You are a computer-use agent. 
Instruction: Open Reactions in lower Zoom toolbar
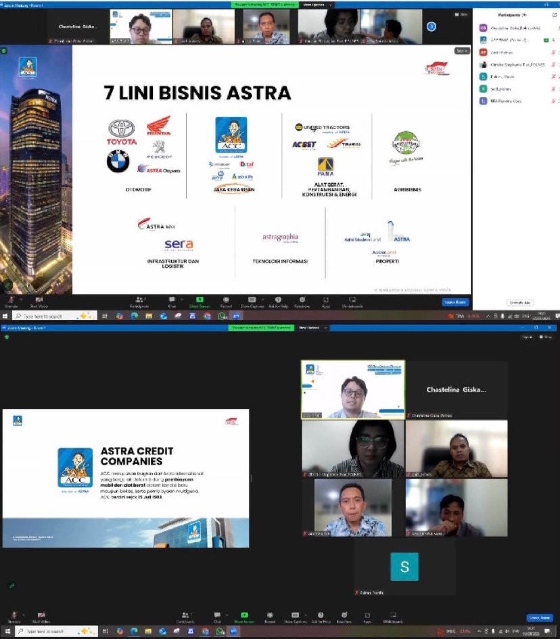344,617
